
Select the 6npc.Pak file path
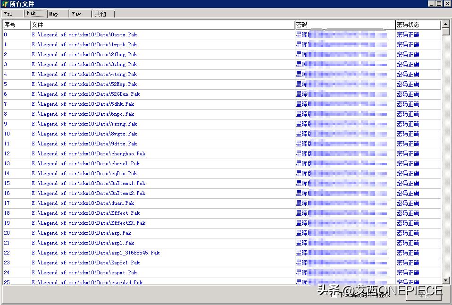pos(83,114)
